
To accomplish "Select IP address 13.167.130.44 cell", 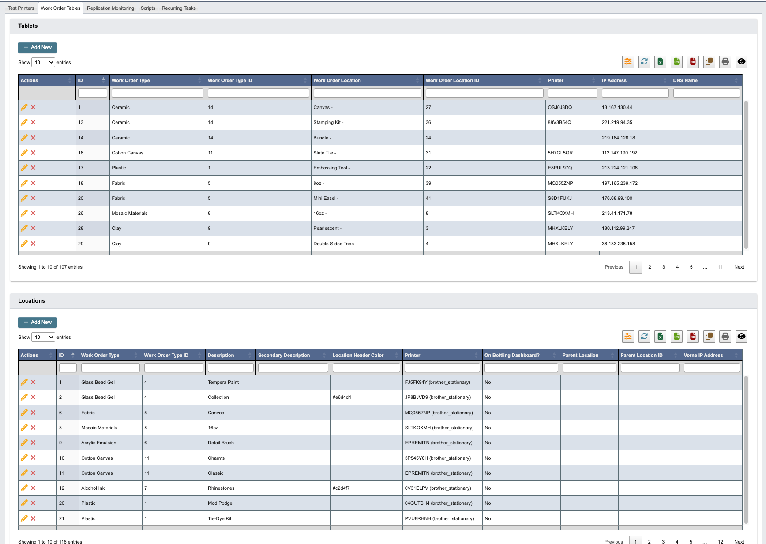I will (x=635, y=107).
